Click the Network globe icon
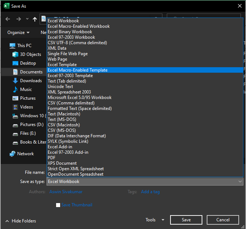 point(12,154)
